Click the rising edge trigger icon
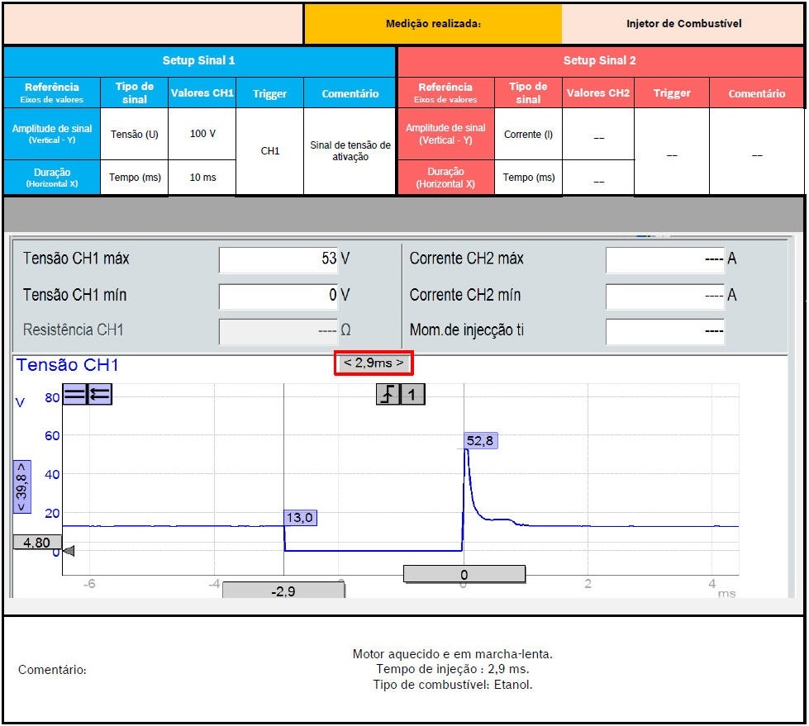The width and height of the screenshot is (809, 726). pyautogui.click(x=388, y=395)
